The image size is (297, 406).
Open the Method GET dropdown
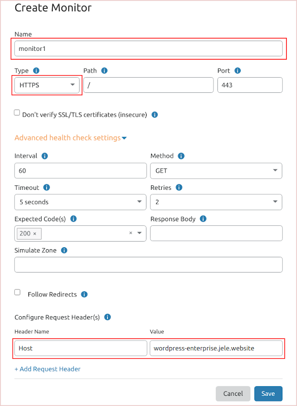(216, 171)
